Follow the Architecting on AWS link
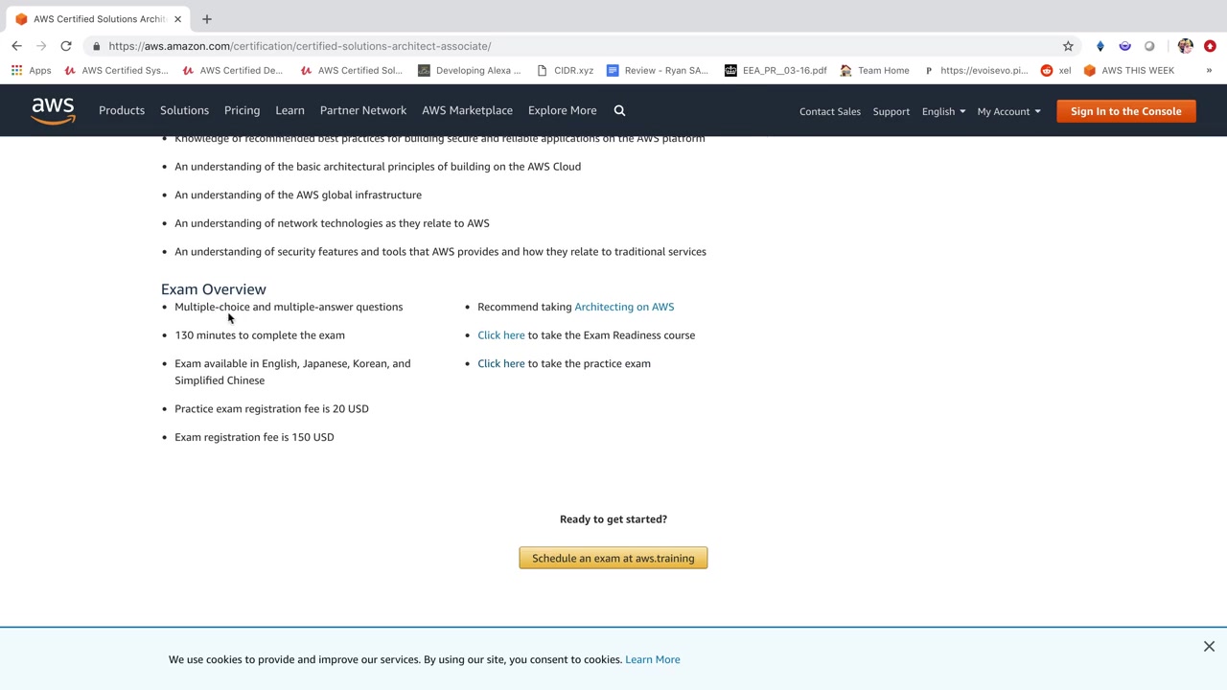The height and width of the screenshot is (690, 1227). click(624, 307)
